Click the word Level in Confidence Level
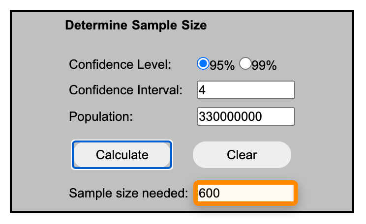Screen dimensions: 366x224 point(154,65)
